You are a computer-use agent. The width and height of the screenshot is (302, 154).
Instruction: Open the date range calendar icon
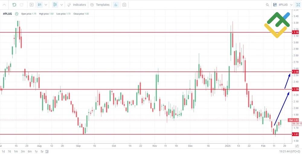(x=47, y=152)
